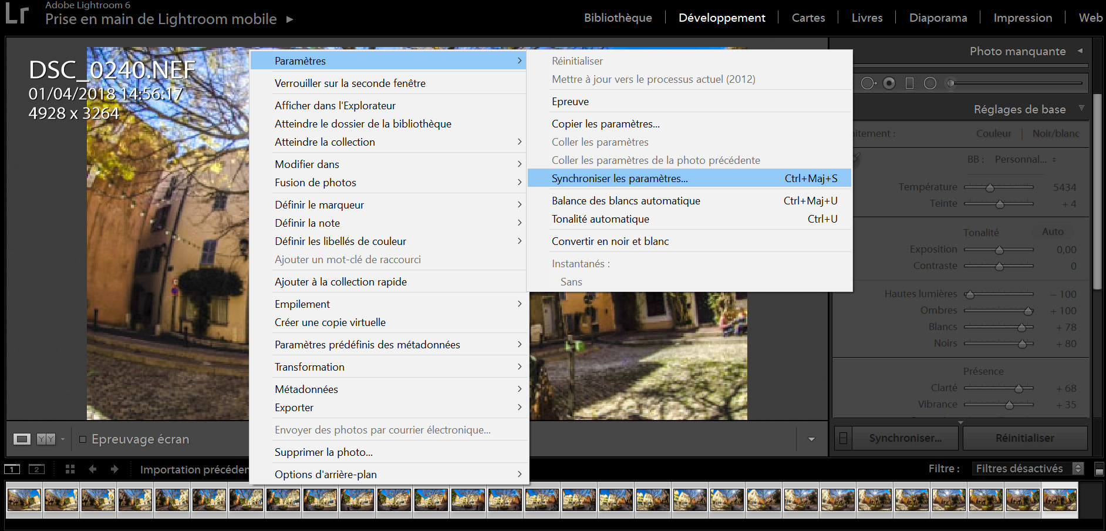The image size is (1106, 531).
Task: Choose Créer une copie virtuelle
Action: click(388, 322)
